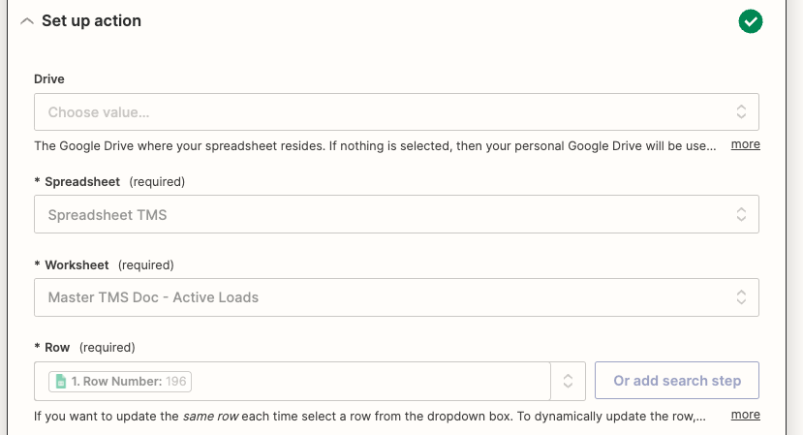The width and height of the screenshot is (803, 435).
Task: Click the Drive field label
Action: [49, 78]
